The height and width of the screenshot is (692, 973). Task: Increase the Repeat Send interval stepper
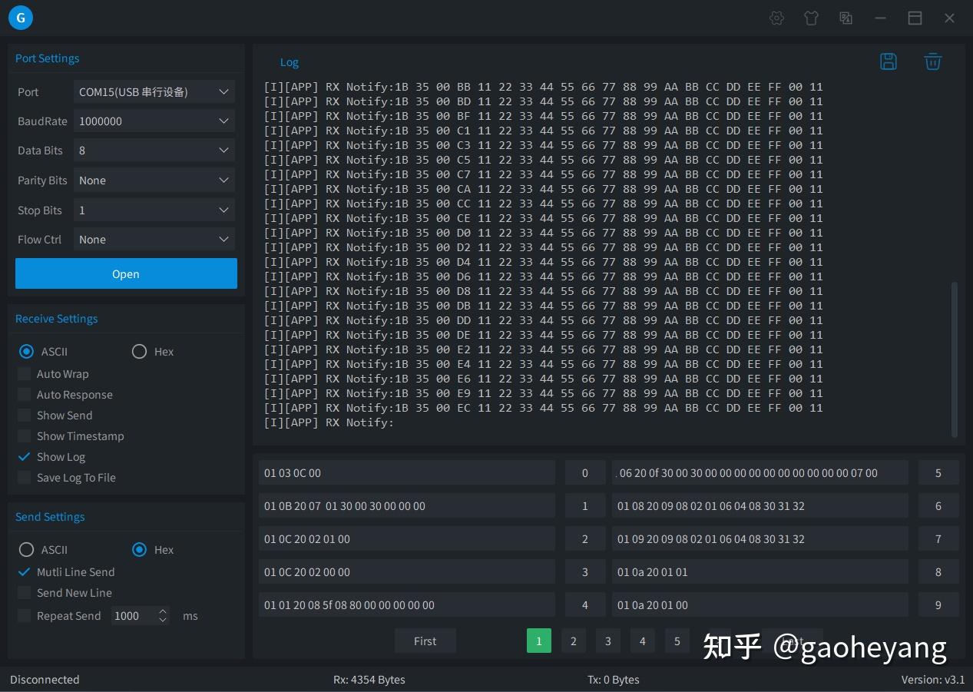point(162,611)
